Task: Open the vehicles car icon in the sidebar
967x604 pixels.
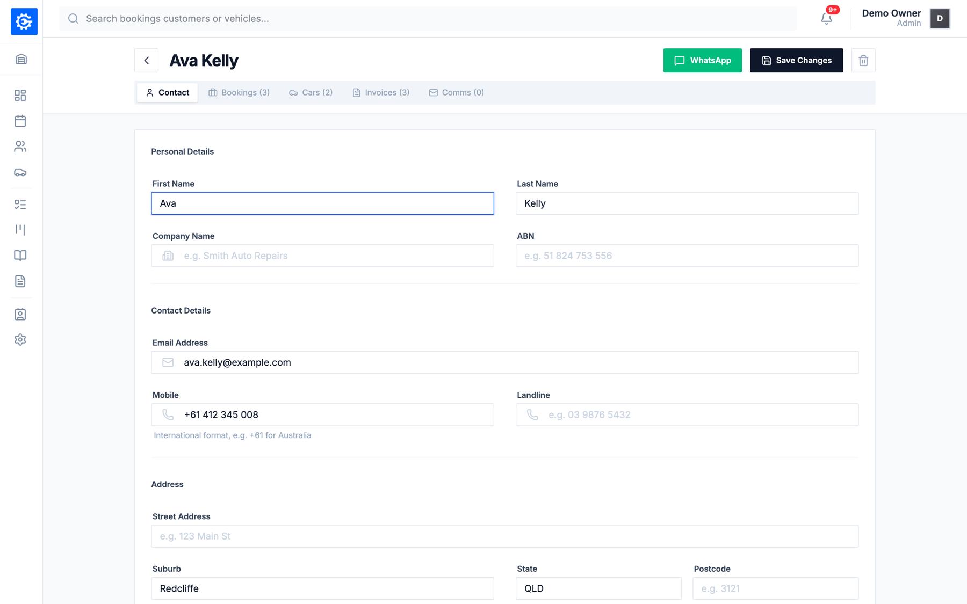Action: (20, 172)
